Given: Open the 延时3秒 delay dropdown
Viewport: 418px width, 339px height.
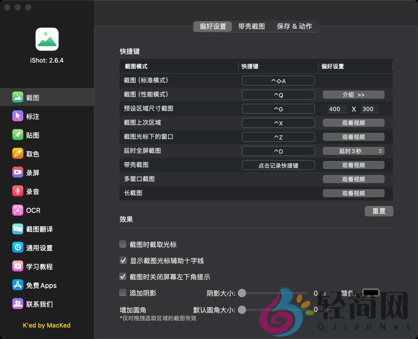Looking at the screenshot, I should click(353, 151).
